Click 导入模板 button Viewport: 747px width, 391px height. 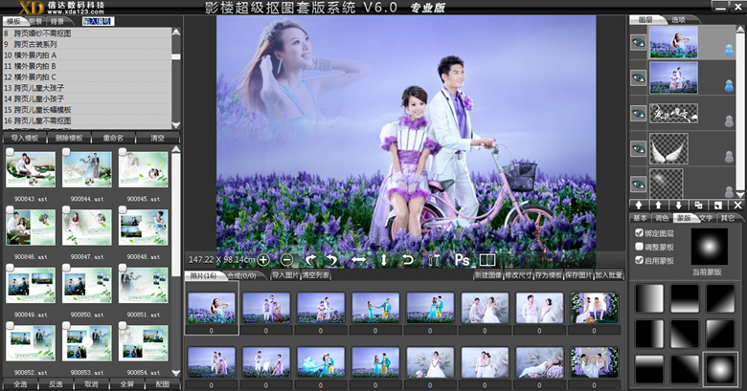pyautogui.click(x=25, y=138)
